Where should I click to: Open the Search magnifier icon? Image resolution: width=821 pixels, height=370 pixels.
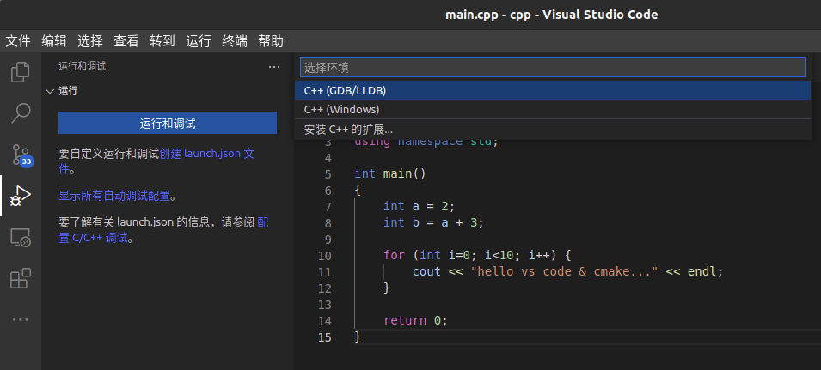point(21,112)
